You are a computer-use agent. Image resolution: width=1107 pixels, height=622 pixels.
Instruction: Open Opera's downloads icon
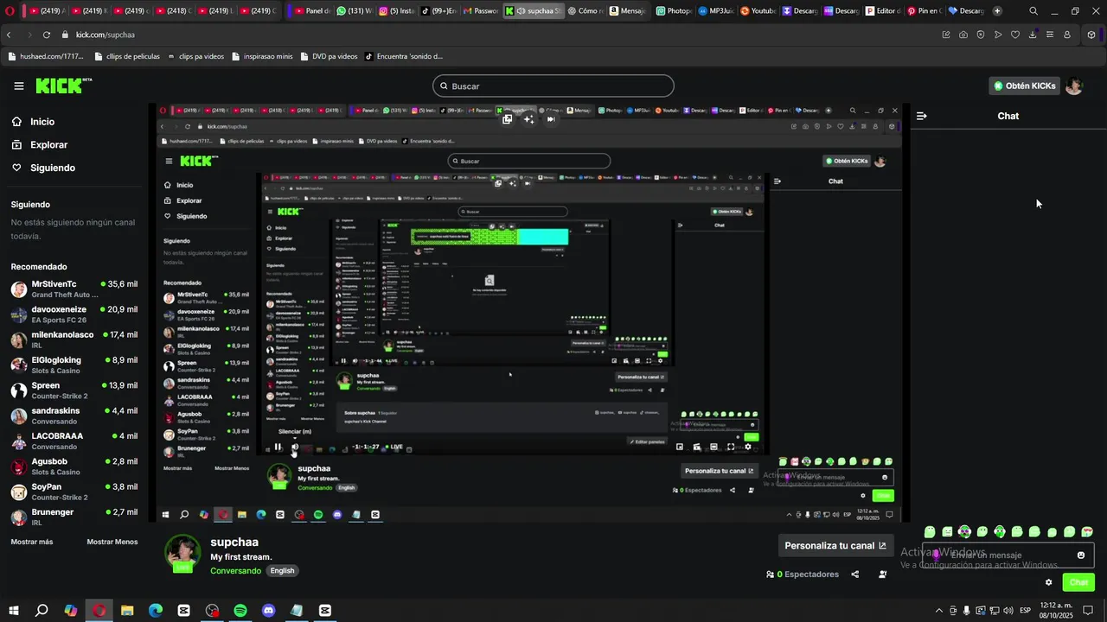tap(1033, 35)
